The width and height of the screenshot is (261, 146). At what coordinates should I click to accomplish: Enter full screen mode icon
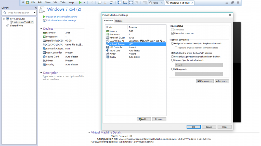[x=131, y=3]
